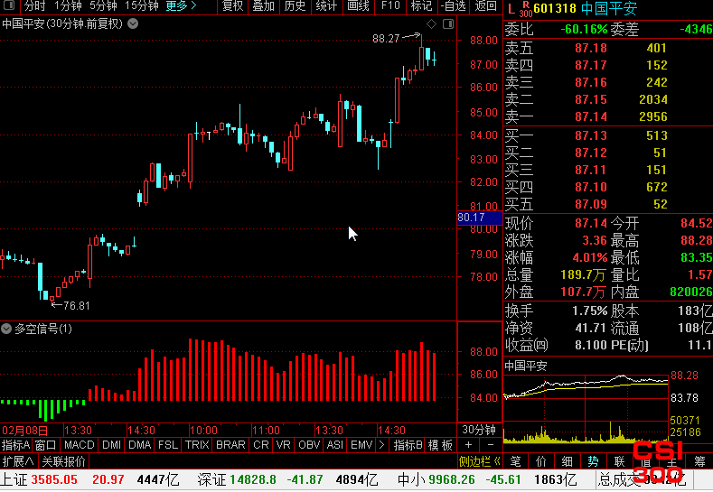Switch indicator to MACD

pos(80,445)
